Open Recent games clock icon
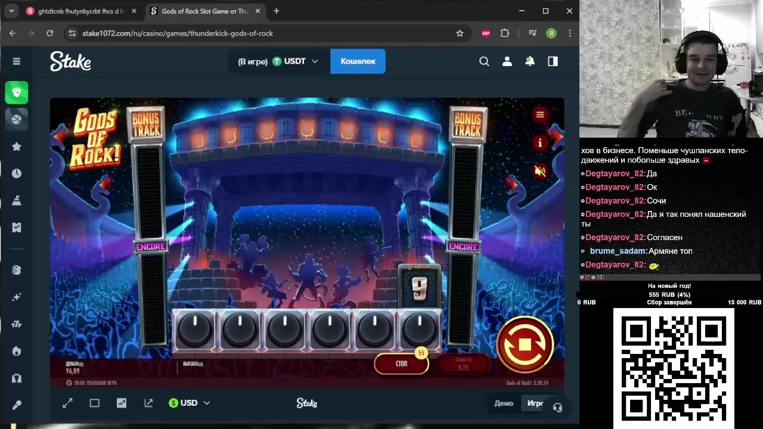 coord(17,173)
